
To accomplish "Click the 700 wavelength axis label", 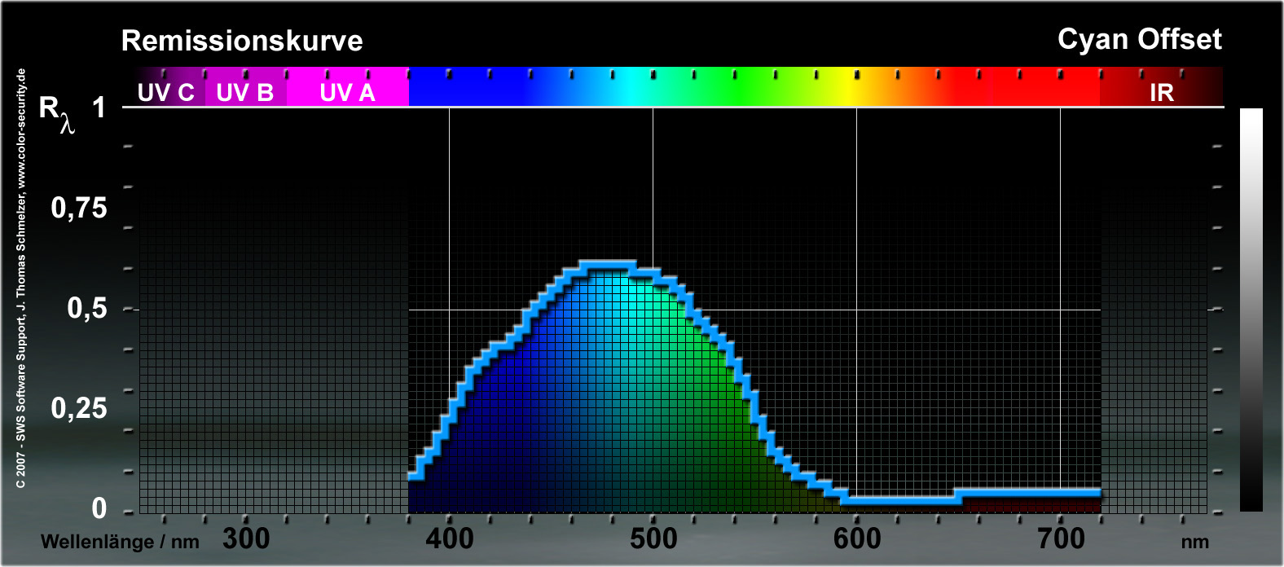I will pyautogui.click(x=1061, y=538).
